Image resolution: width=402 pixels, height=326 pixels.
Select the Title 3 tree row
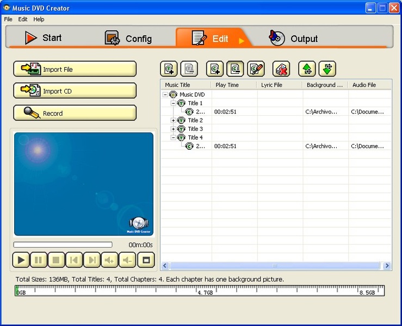pos(195,129)
